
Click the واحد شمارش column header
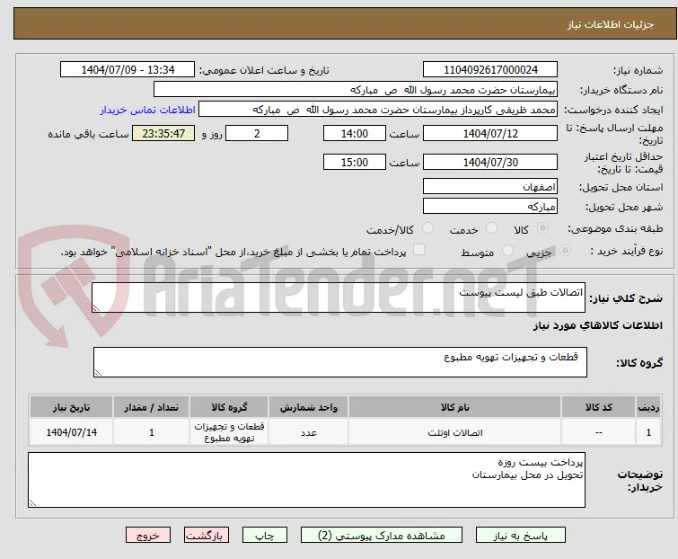click(x=309, y=407)
